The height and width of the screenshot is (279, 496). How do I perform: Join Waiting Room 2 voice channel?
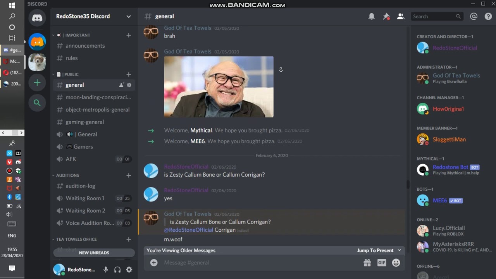tap(94, 211)
